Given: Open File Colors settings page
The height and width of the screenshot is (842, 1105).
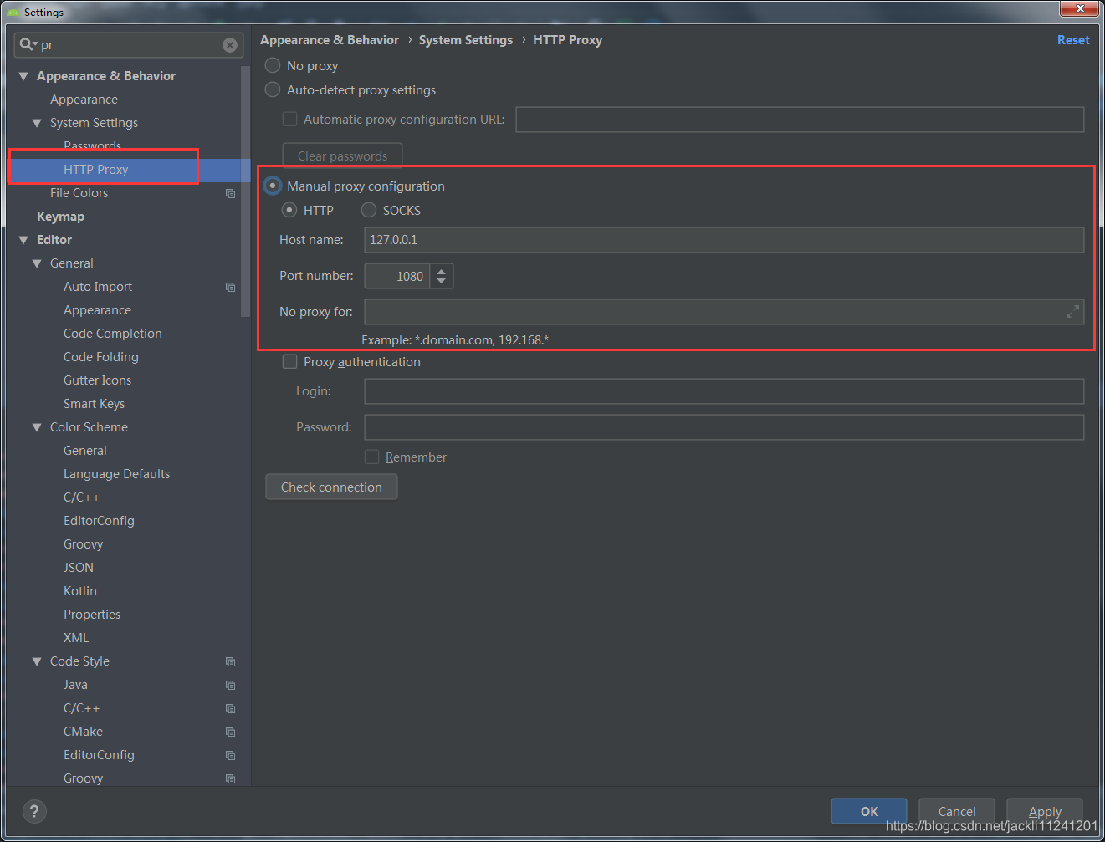Looking at the screenshot, I should click(79, 193).
